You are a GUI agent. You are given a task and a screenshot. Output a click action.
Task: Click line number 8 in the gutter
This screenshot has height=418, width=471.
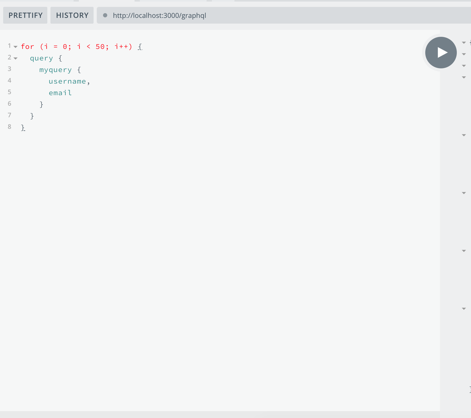9,126
